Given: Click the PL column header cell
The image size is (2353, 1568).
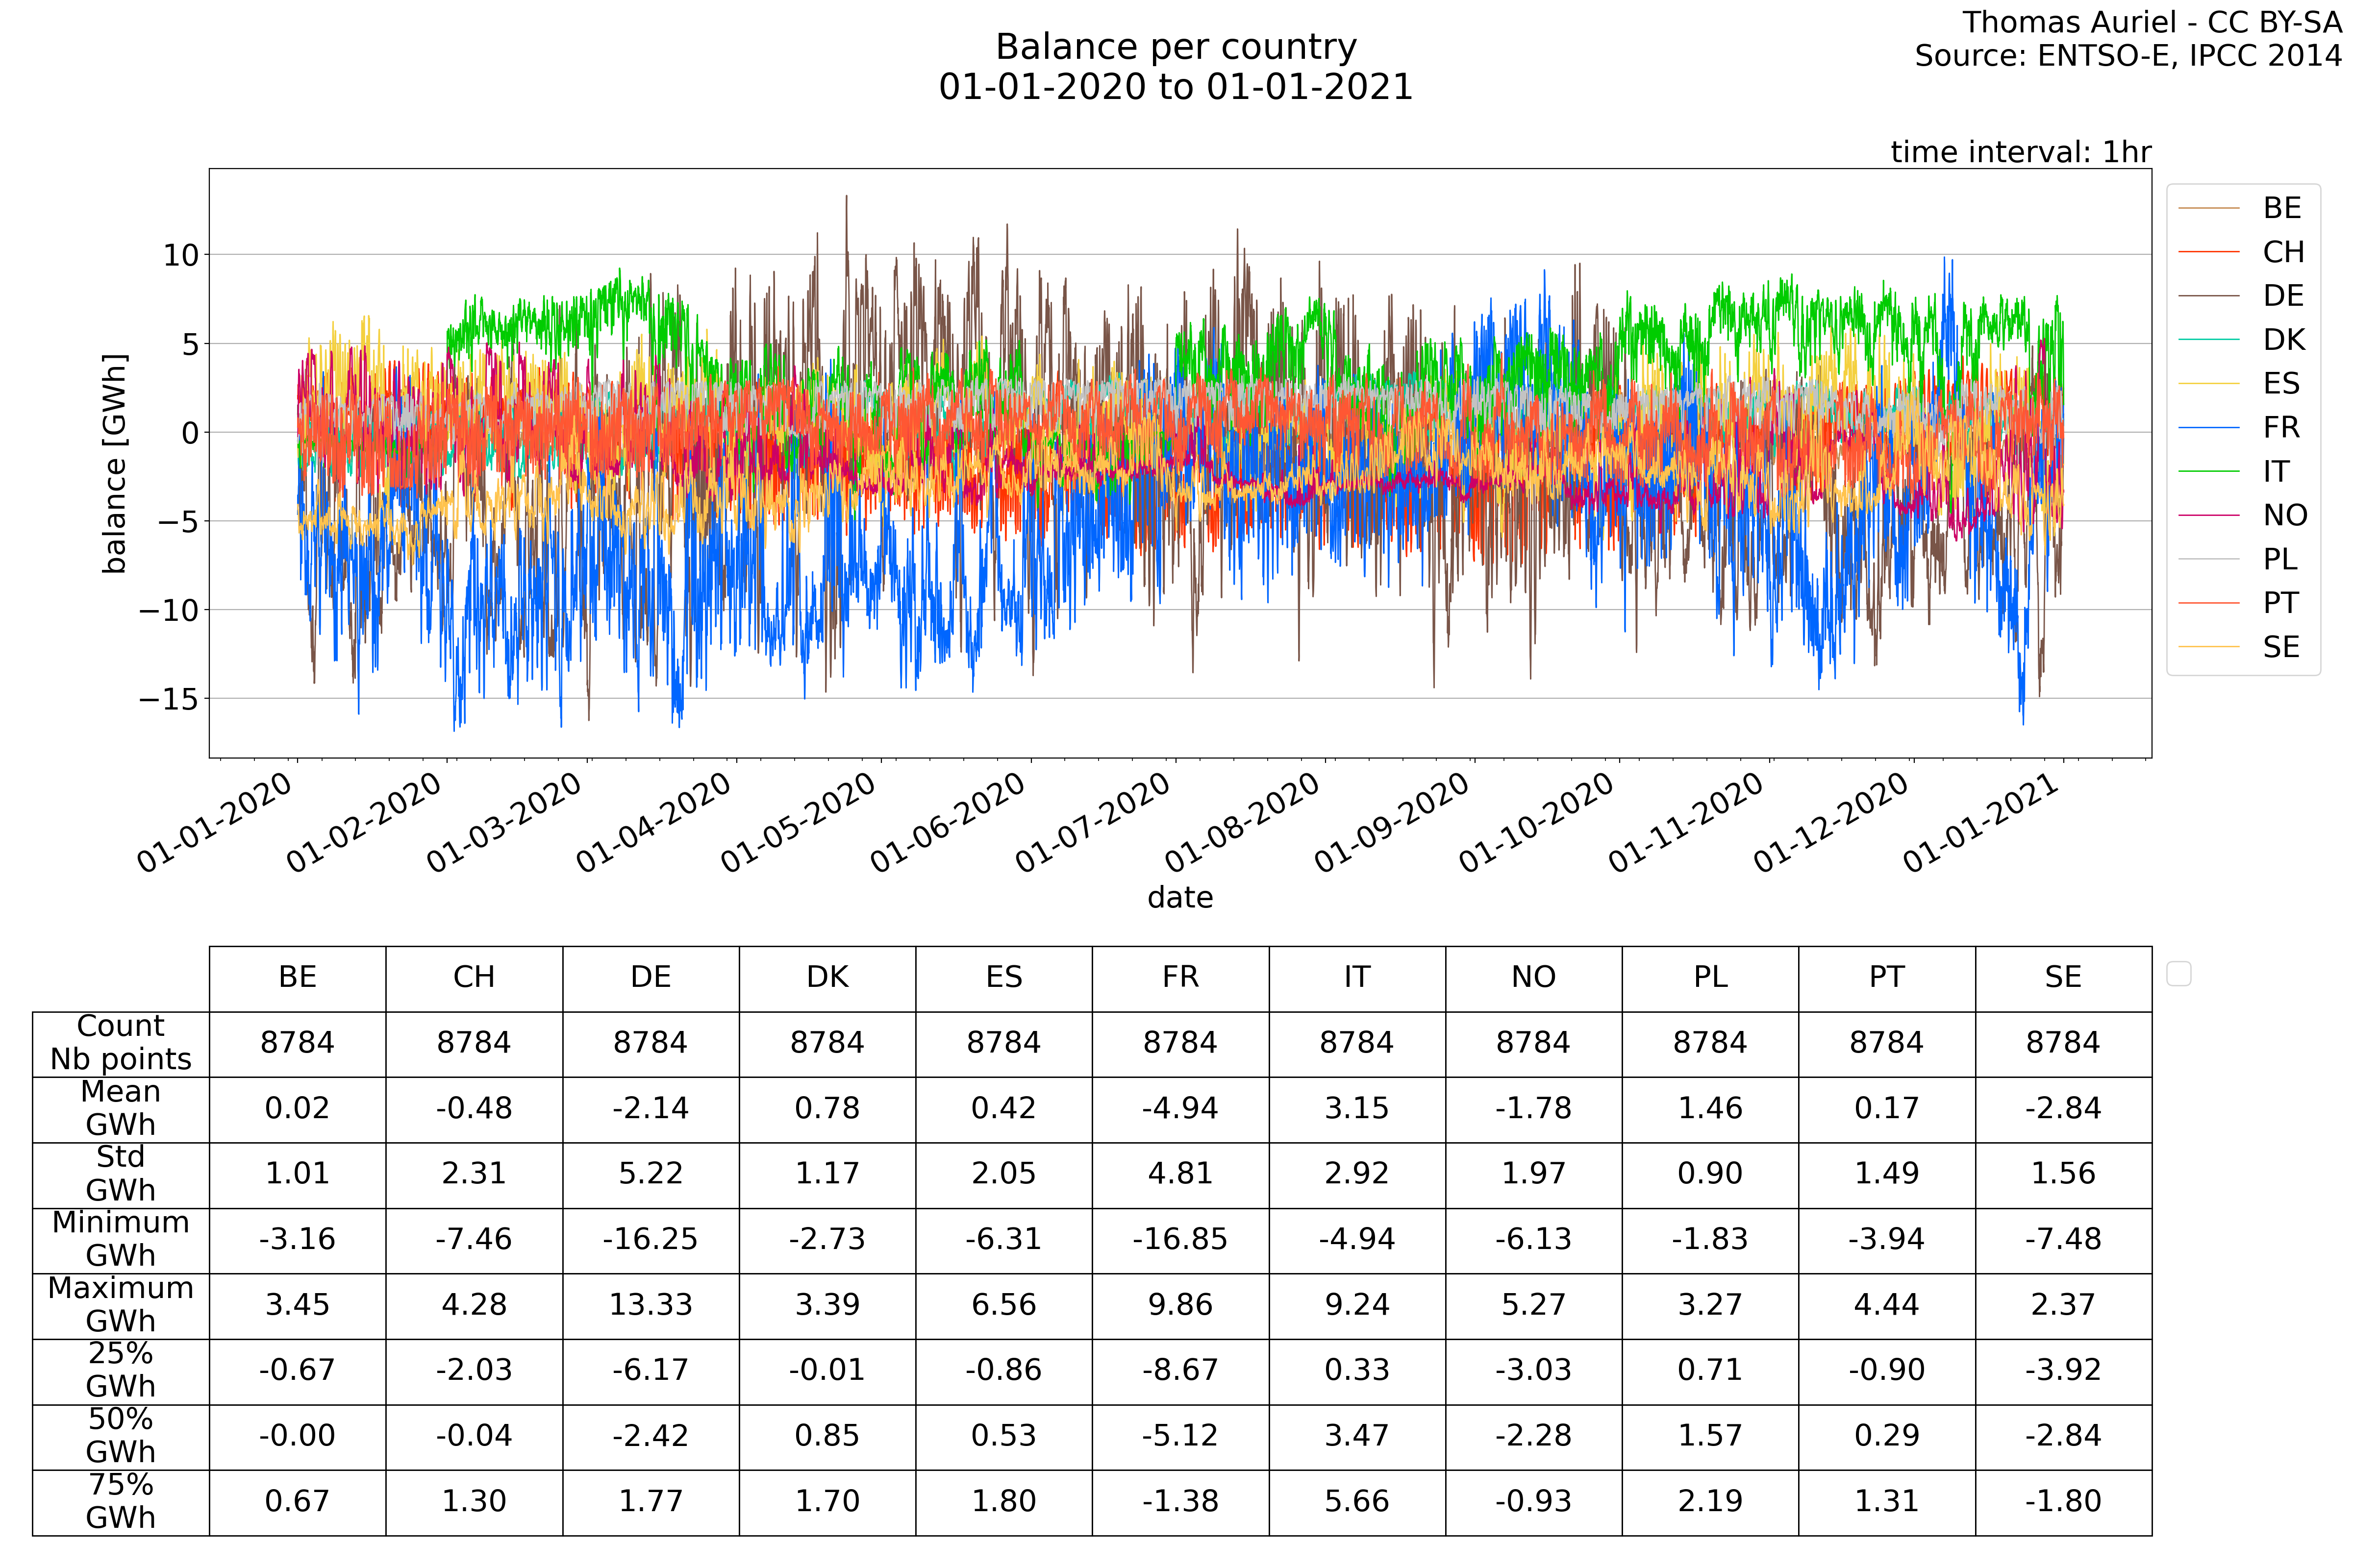Looking at the screenshot, I should coord(1710,977).
